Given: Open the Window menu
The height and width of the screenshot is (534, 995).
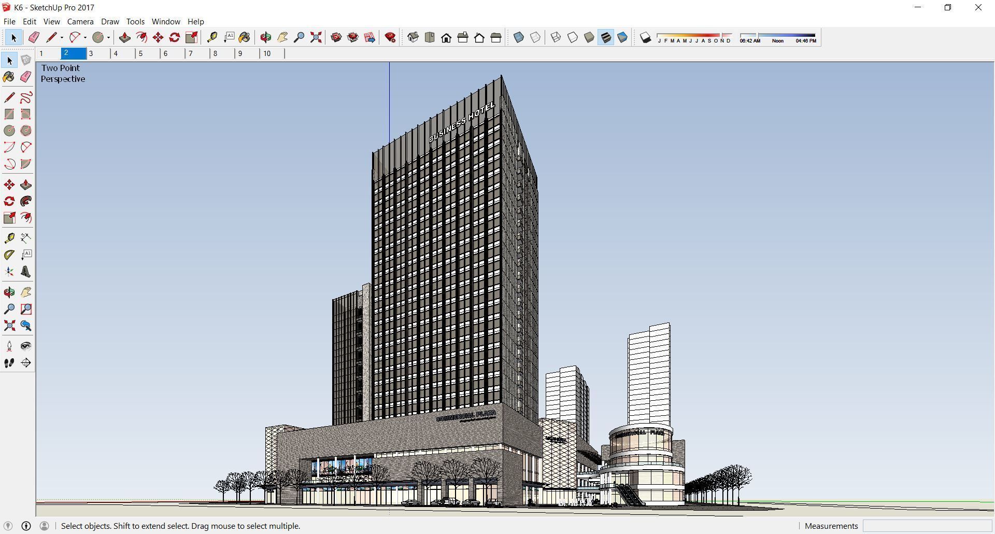Looking at the screenshot, I should click(x=166, y=22).
